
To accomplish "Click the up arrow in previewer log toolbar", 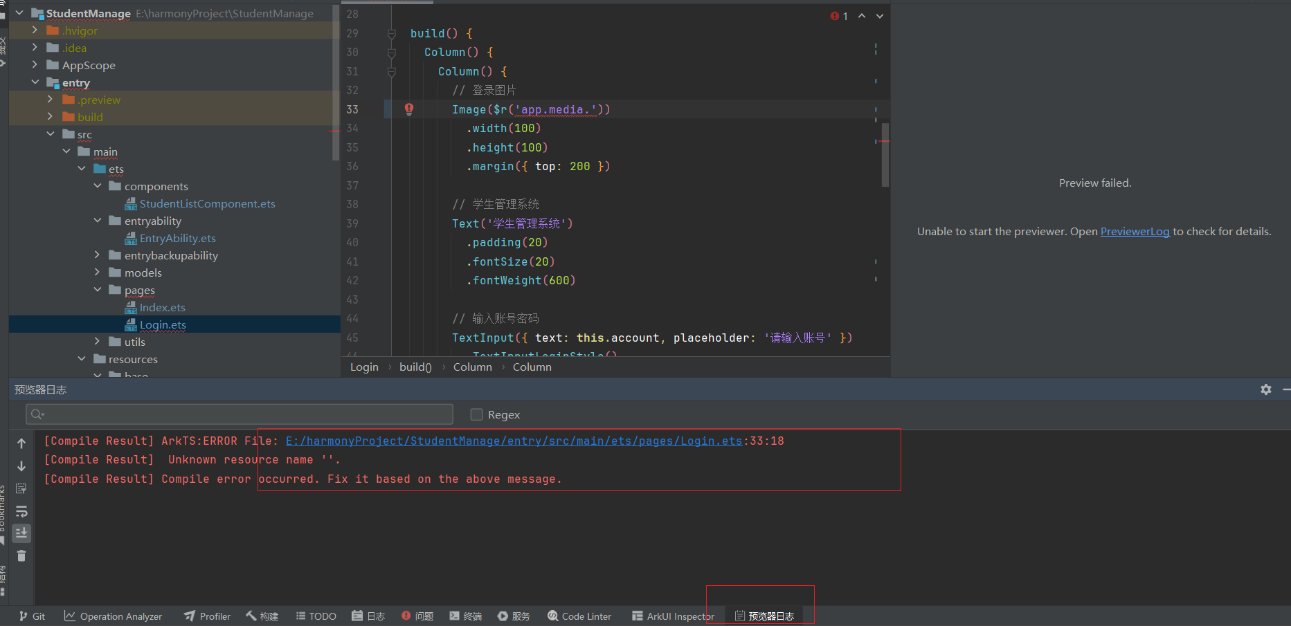I will [21, 443].
